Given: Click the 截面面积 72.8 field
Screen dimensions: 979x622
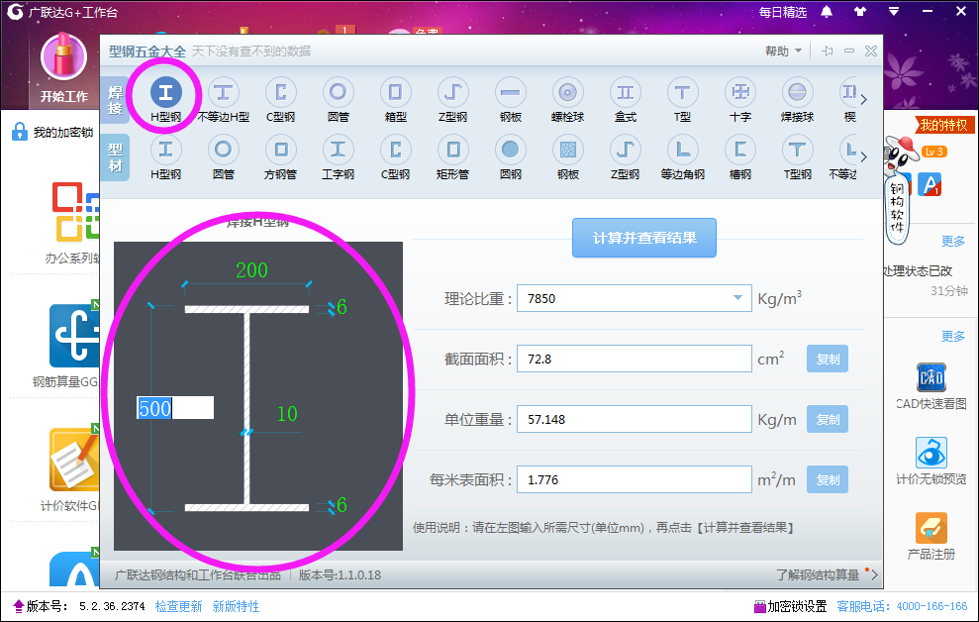Looking at the screenshot, I should [x=634, y=360].
